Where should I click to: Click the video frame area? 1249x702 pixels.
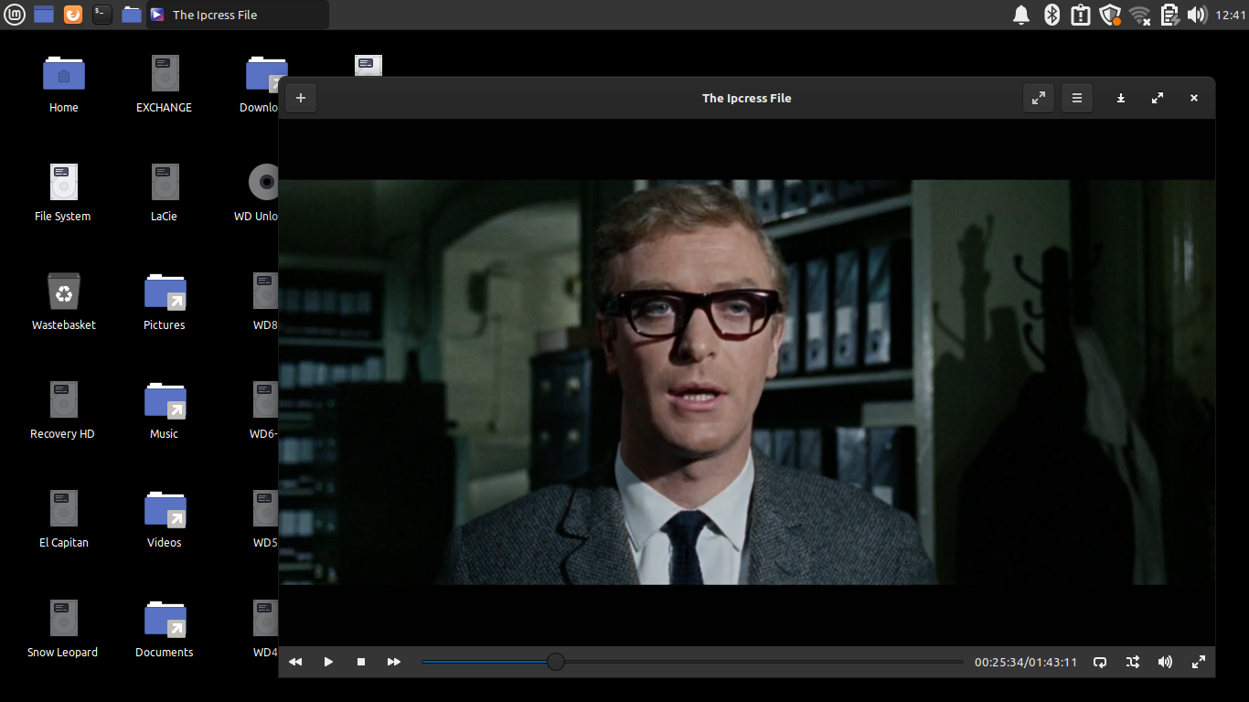pyautogui.click(x=747, y=382)
